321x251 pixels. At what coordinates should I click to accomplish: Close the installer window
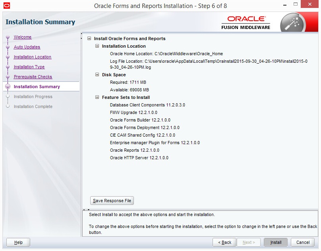click(309, 4)
